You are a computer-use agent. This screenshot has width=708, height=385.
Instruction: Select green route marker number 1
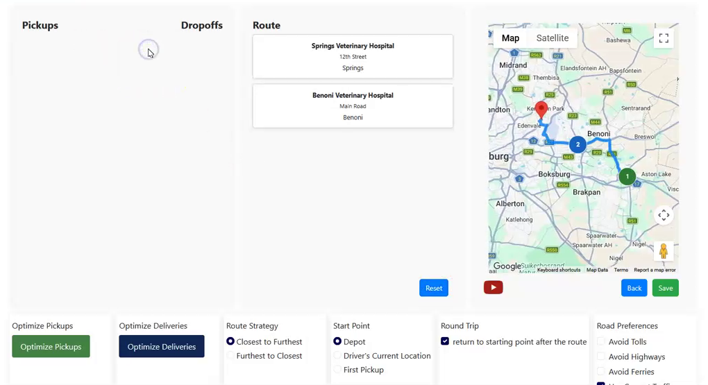coord(627,176)
